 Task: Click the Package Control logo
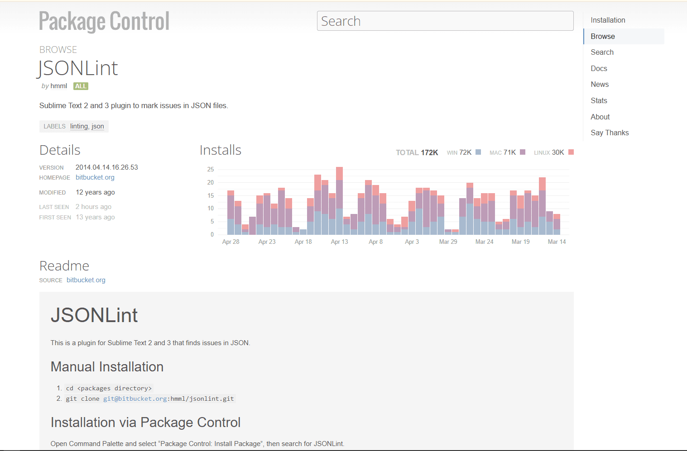[x=104, y=21]
